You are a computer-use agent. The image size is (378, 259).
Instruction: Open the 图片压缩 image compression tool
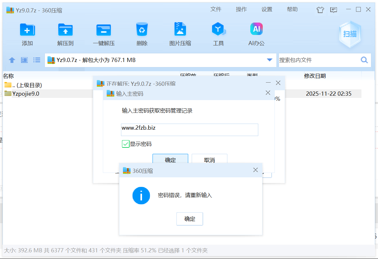coord(180,29)
